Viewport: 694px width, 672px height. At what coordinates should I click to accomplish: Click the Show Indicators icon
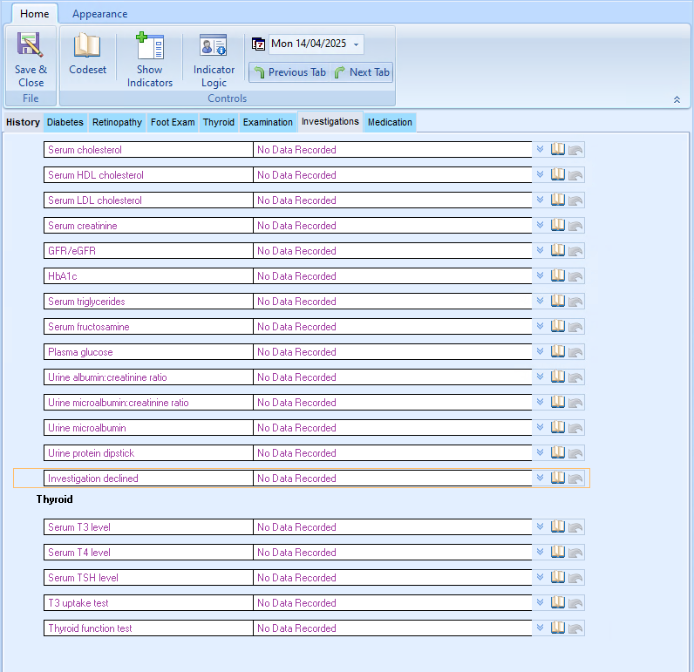click(x=150, y=45)
